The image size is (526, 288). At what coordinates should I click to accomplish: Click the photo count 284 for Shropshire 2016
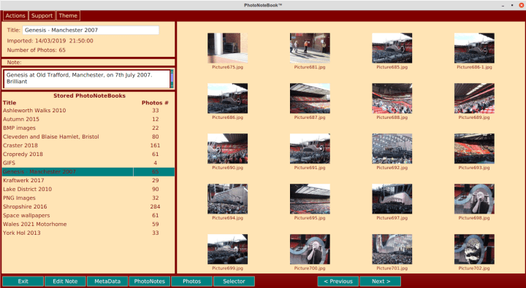[155, 206]
